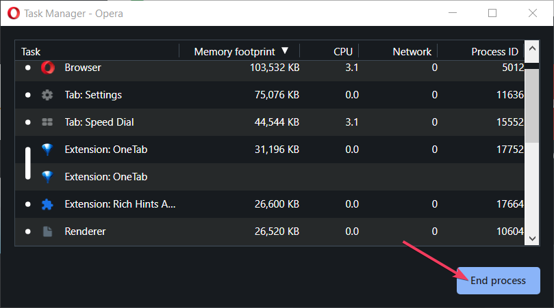Click the Opera logo in title bar
The height and width of the screenshot is (308, 554).
12,13
